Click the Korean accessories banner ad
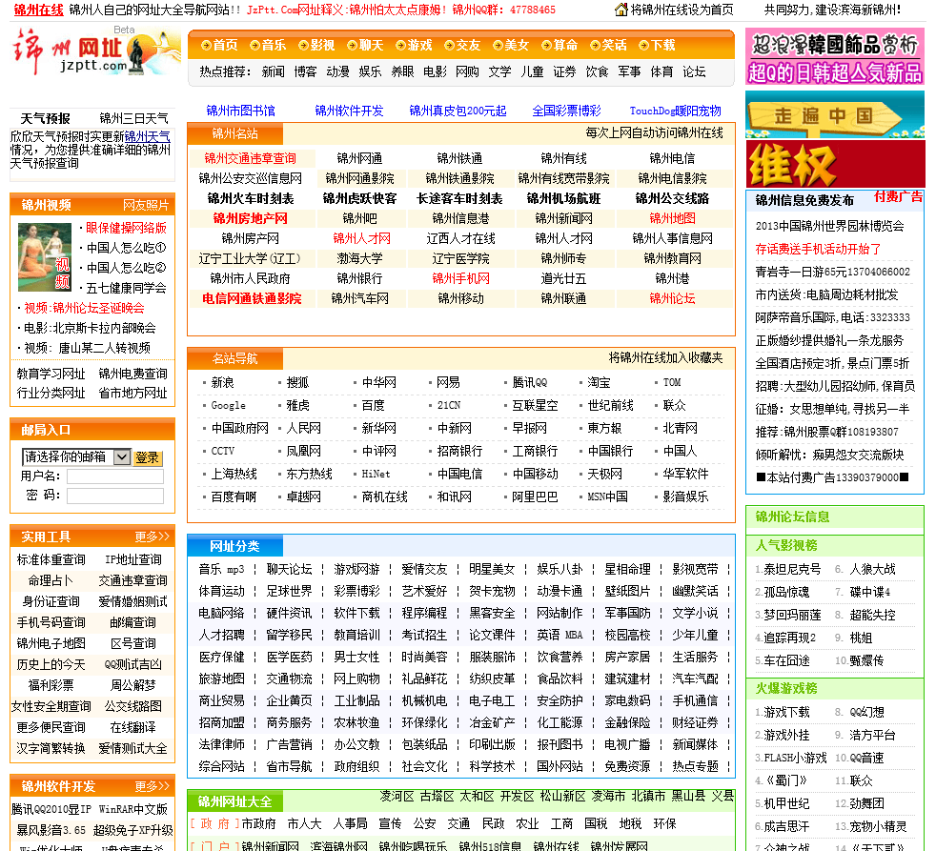Viewport: 936px width, 851px height. (835, 56)
